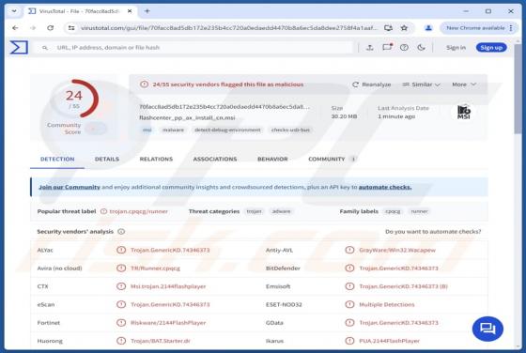526x353 pixels.
Task: Click Do you want to automate checks?
Action: (x=433, y=232)
